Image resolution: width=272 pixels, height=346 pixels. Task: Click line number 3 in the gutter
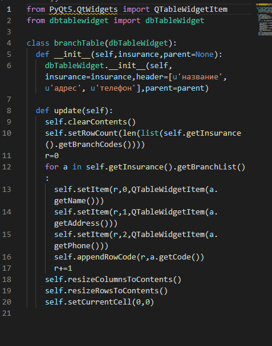[9, 32]
